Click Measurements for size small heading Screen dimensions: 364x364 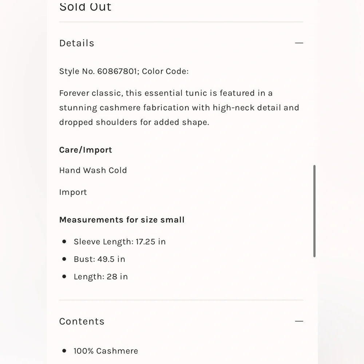[122, 219]
